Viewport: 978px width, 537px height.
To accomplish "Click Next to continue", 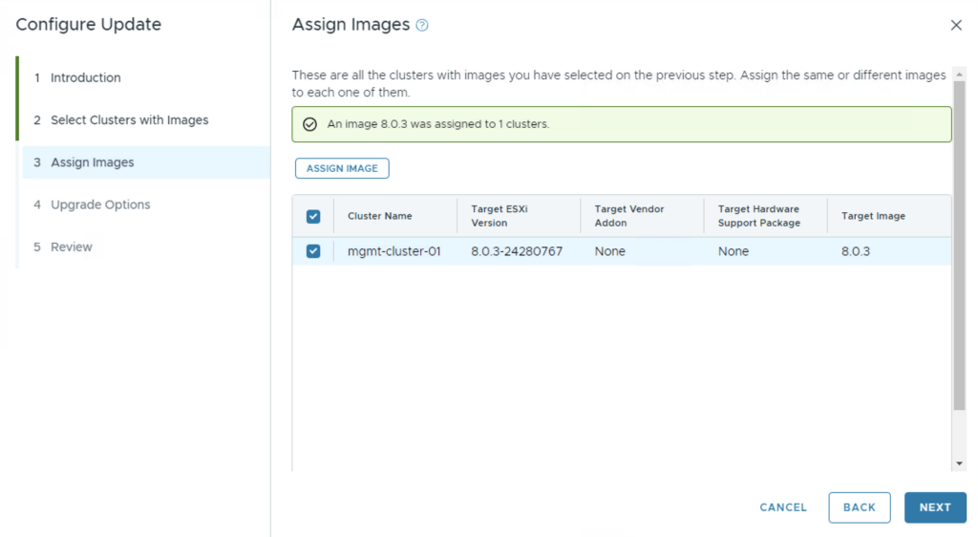I will 935,507.
